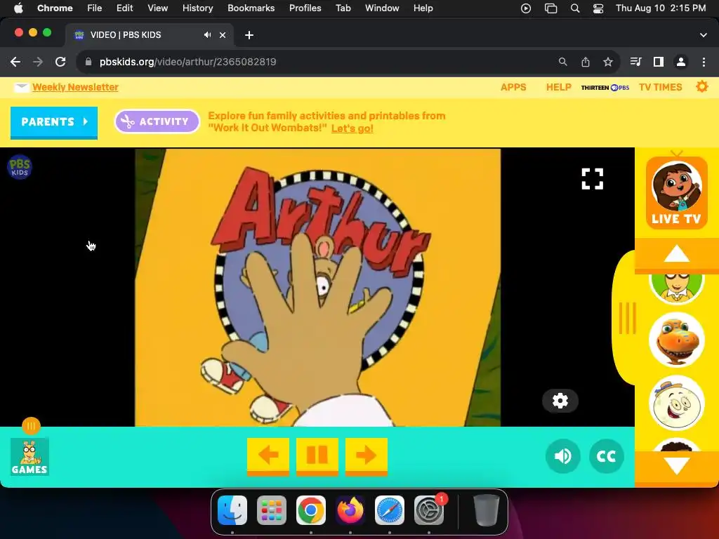Move show list down with white arrow
This screenshot has height=539, width=719.
point(676,466)
